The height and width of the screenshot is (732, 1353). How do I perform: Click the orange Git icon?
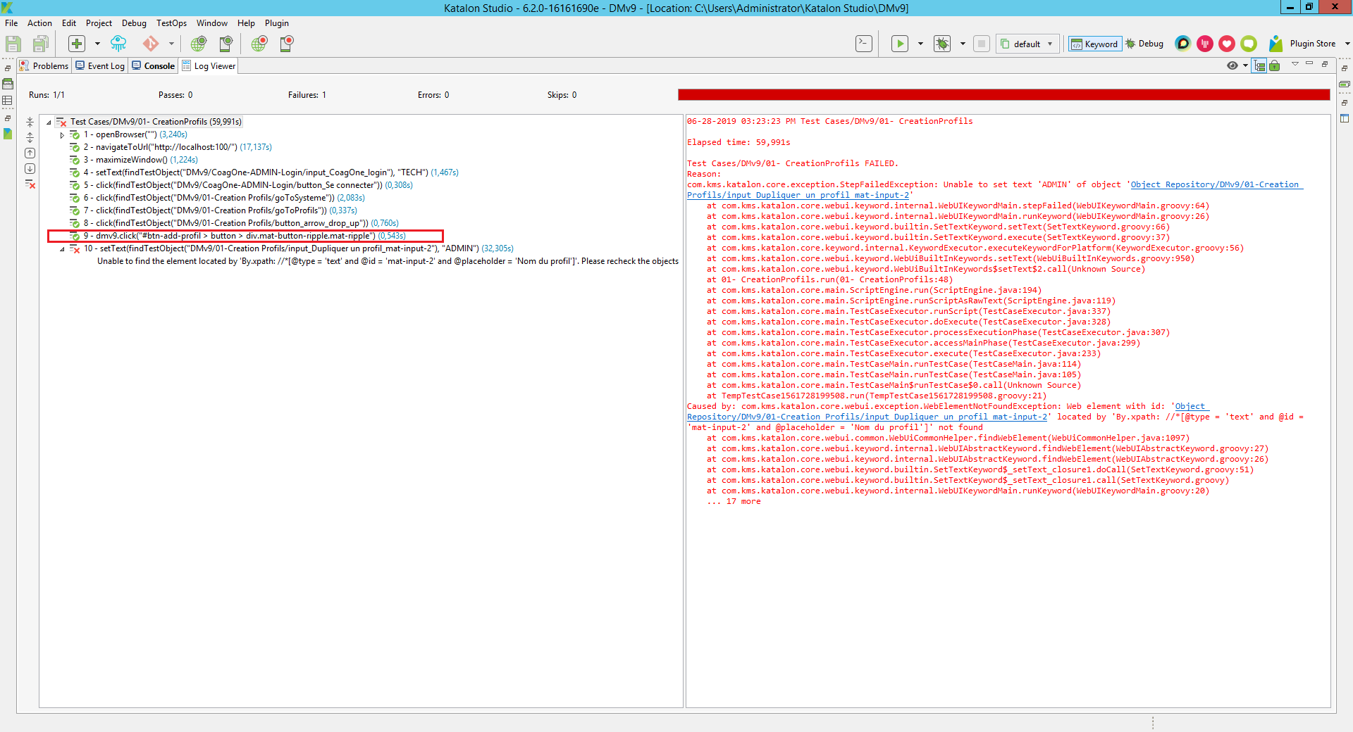click(151, 44)
